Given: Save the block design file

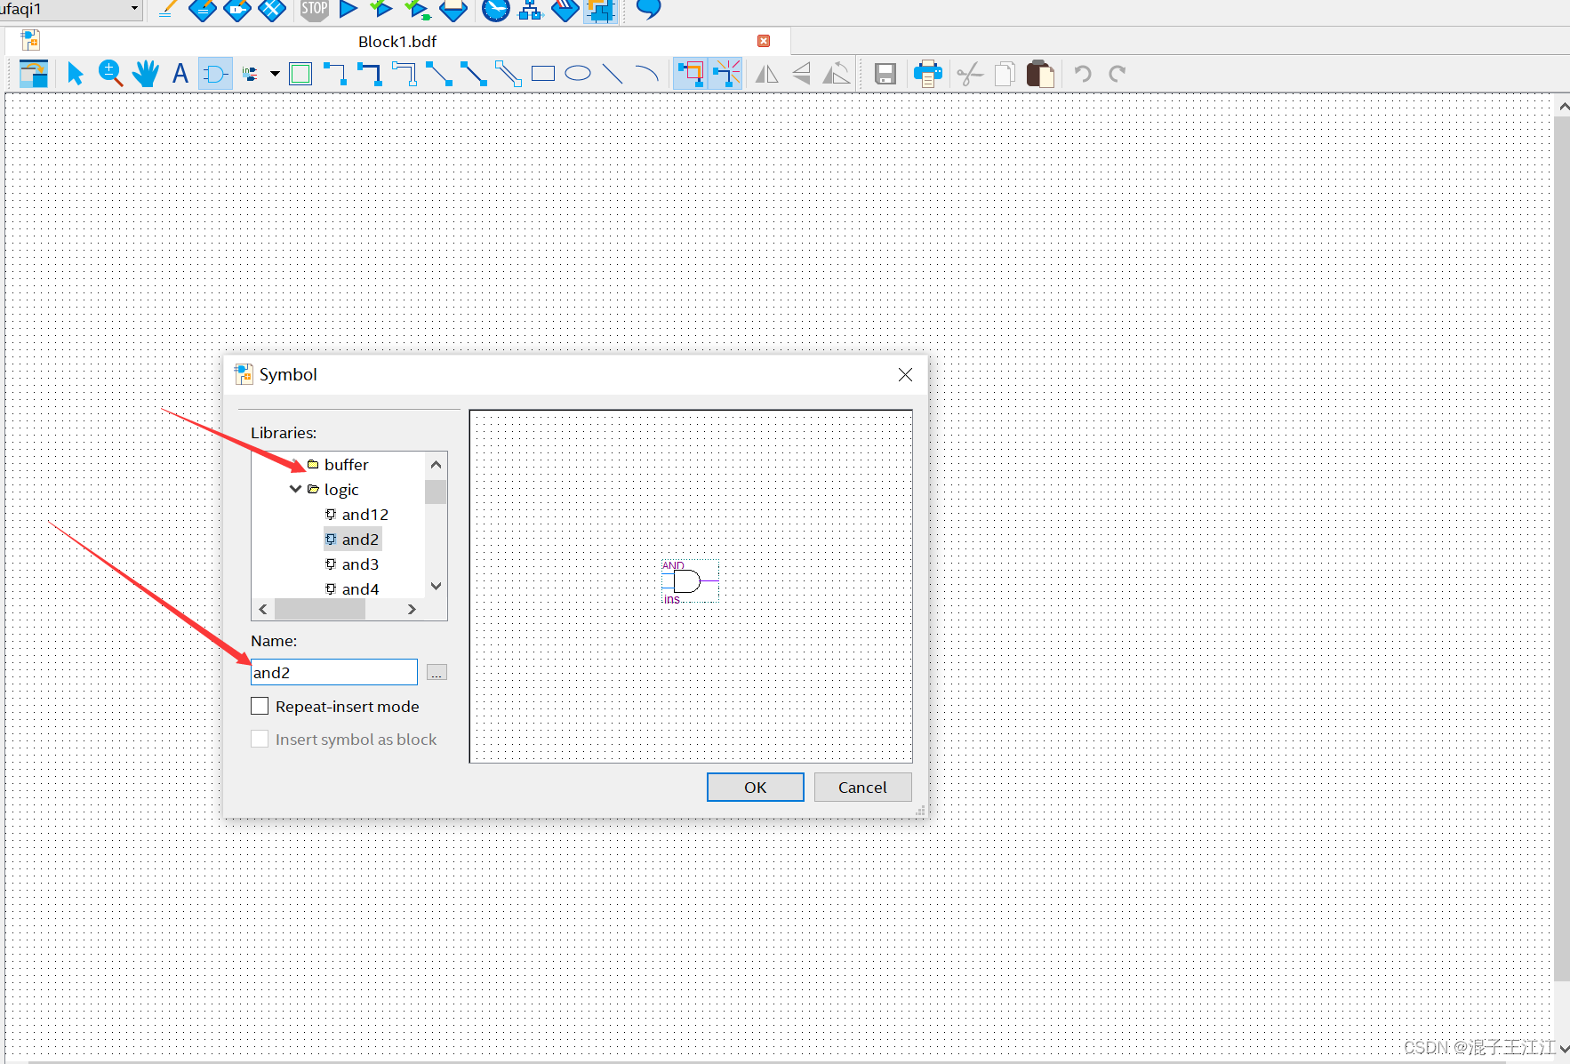Looking at the screenshot, I should (885, 74).
